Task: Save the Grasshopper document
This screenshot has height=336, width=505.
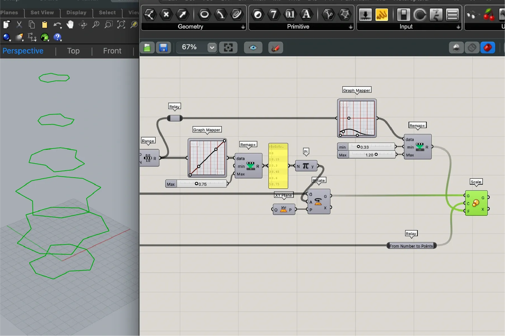Action: 163,48
